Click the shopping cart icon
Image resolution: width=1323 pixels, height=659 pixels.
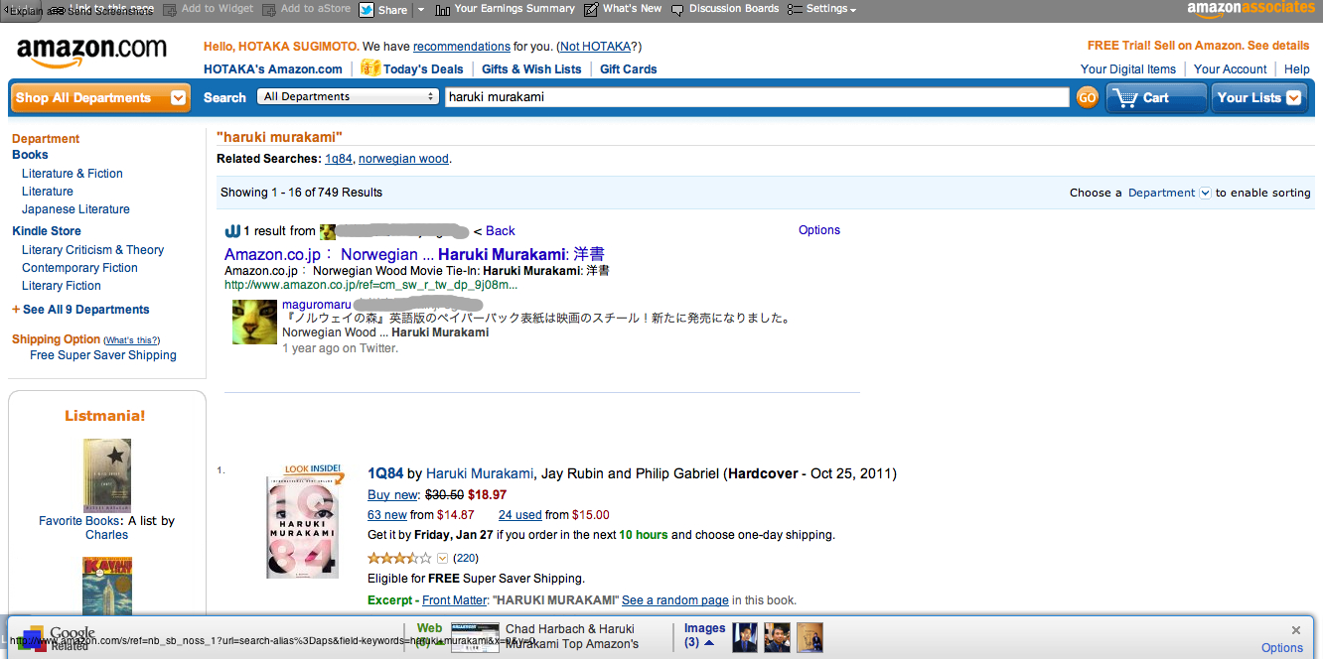pyautogui.click(x=1124, y=97)
